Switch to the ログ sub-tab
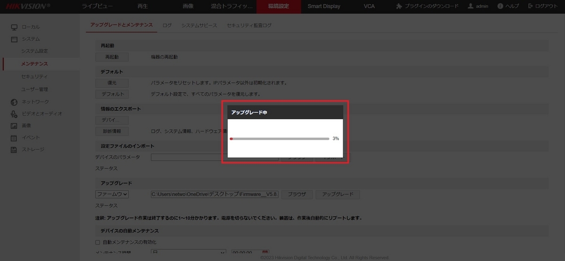 (x=167, y=25)
